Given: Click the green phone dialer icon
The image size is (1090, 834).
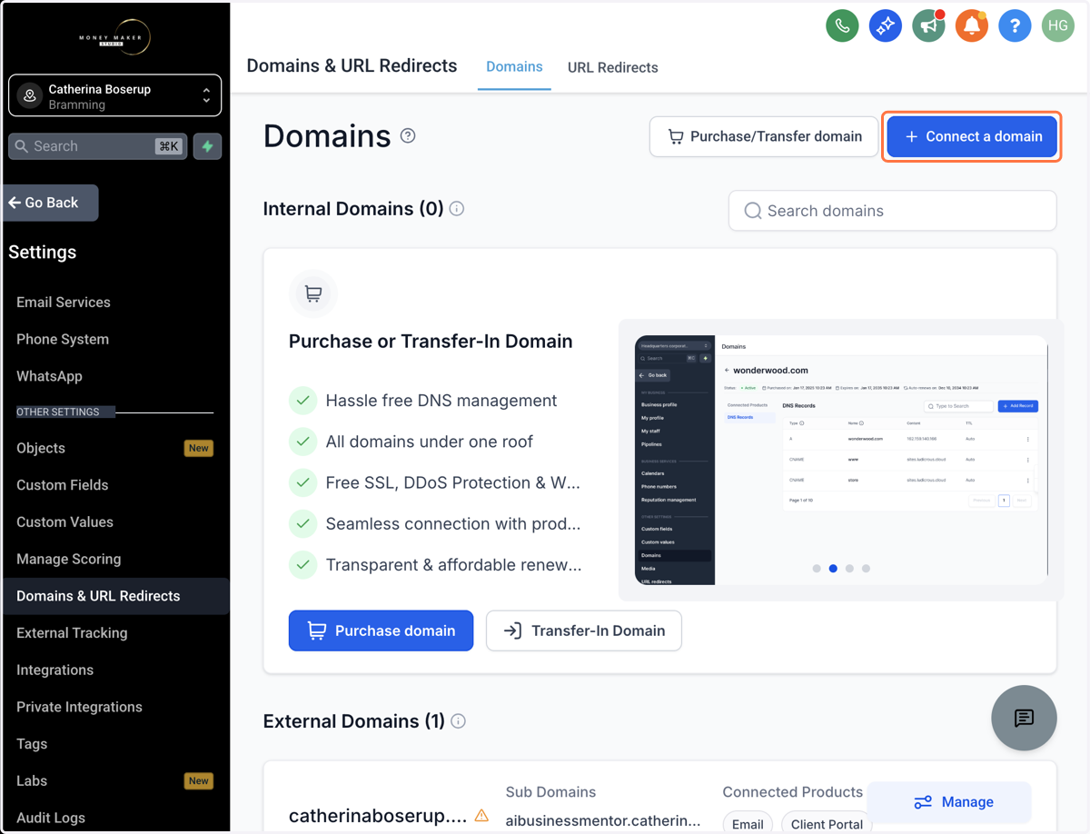Looking at the screenshot, I should (x=842, y=25).
